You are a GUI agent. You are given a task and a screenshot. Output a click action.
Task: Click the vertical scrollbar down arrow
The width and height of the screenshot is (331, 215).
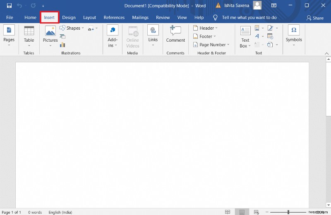point(328,205)
